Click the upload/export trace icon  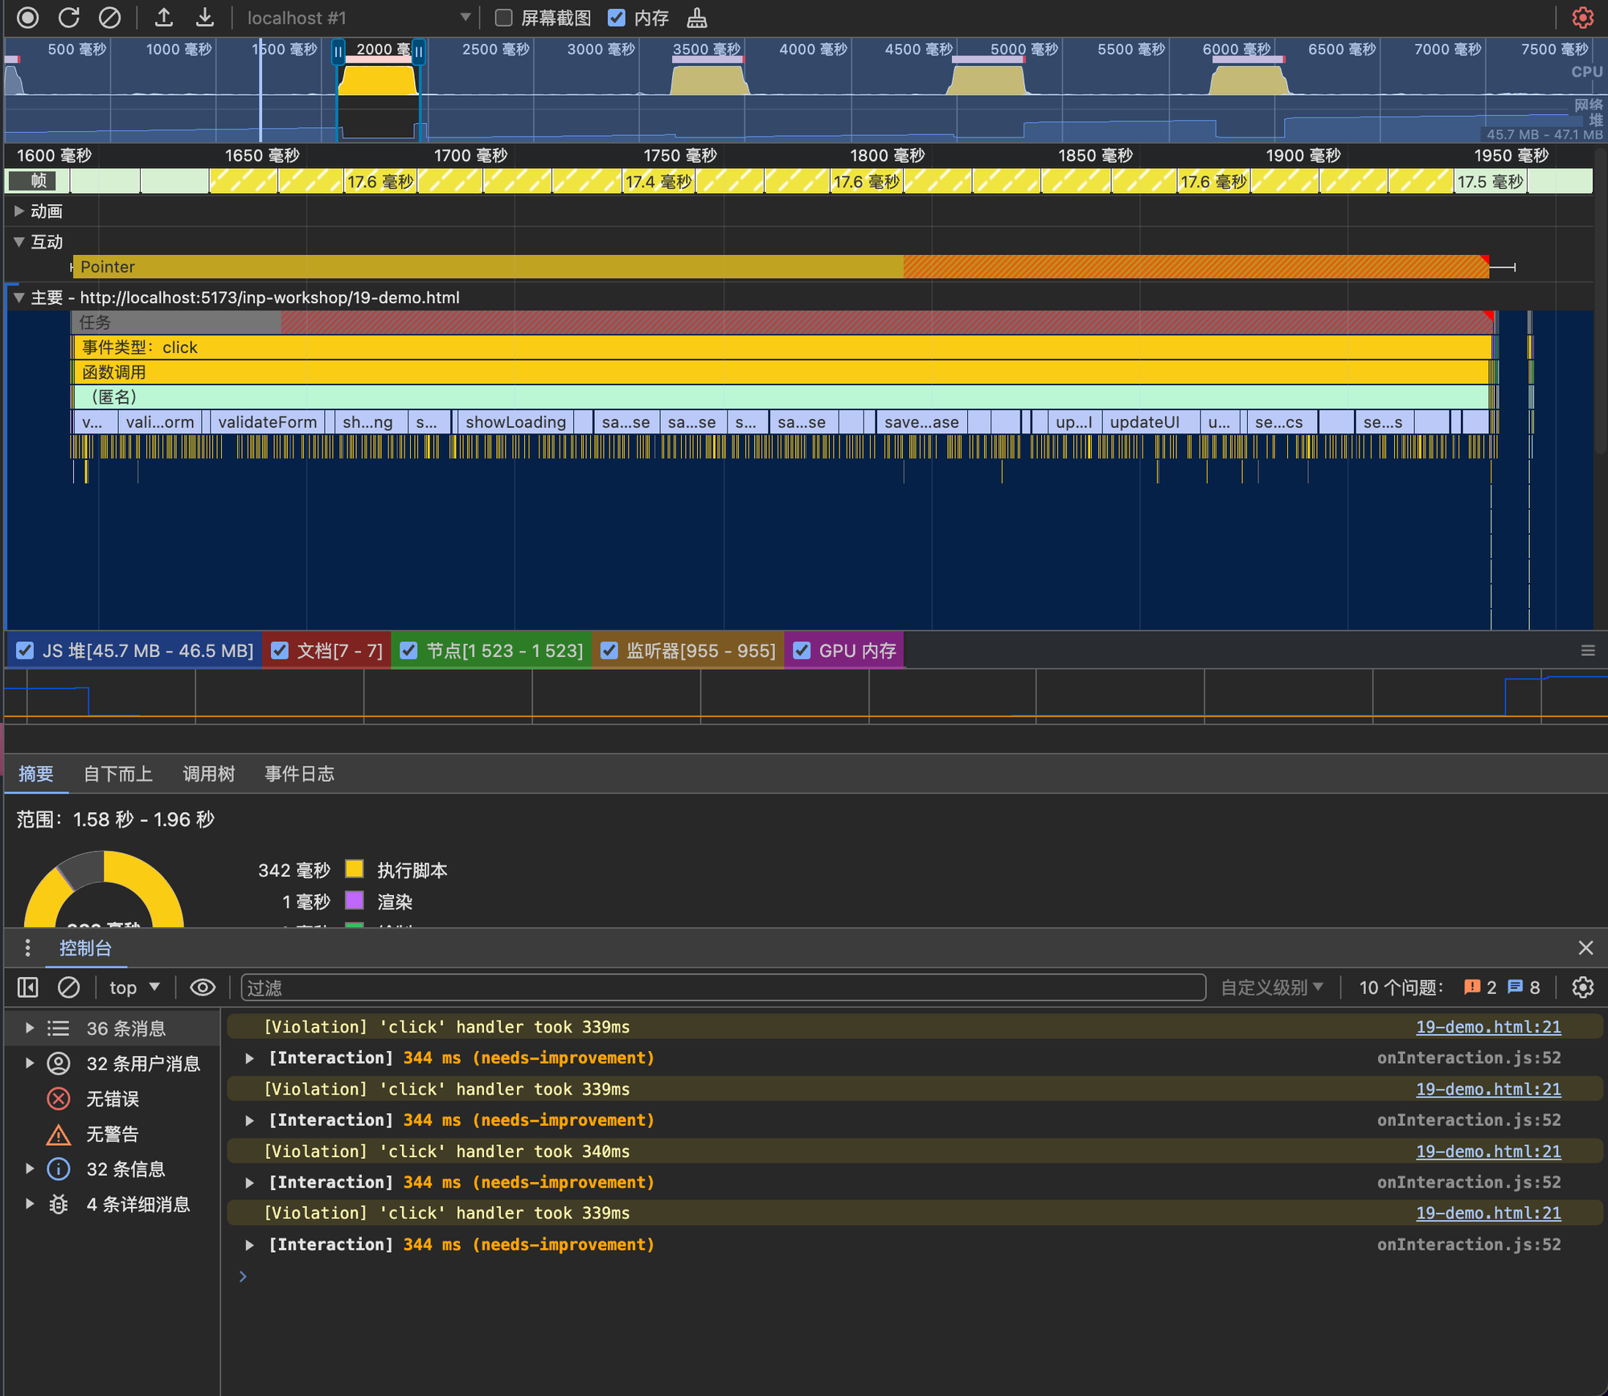164,18
